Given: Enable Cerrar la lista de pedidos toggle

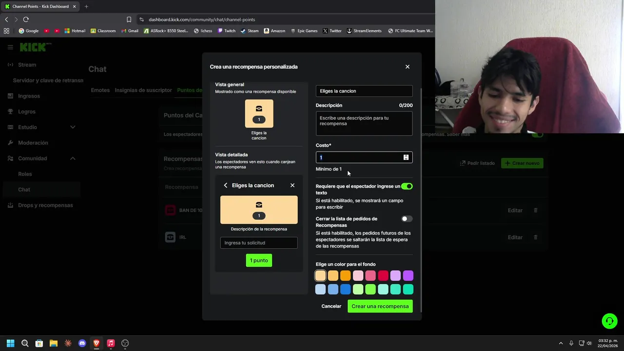Looking at the screenshot, I should [x=407, y=219].
